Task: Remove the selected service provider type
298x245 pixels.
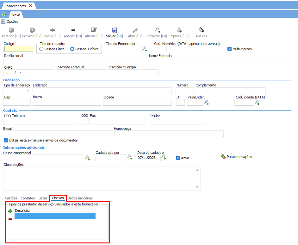Action: tap(10, 219)
